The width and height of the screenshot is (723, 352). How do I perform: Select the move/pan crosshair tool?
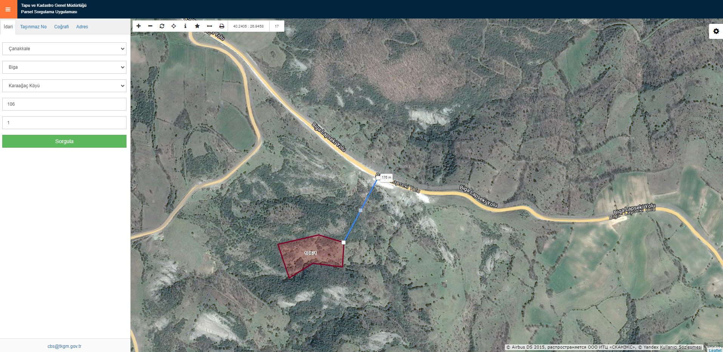[174, 26]
